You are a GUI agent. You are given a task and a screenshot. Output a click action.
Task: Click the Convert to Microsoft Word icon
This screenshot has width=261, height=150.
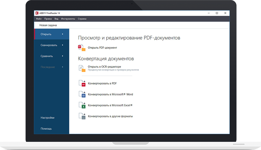coord(82,94)
